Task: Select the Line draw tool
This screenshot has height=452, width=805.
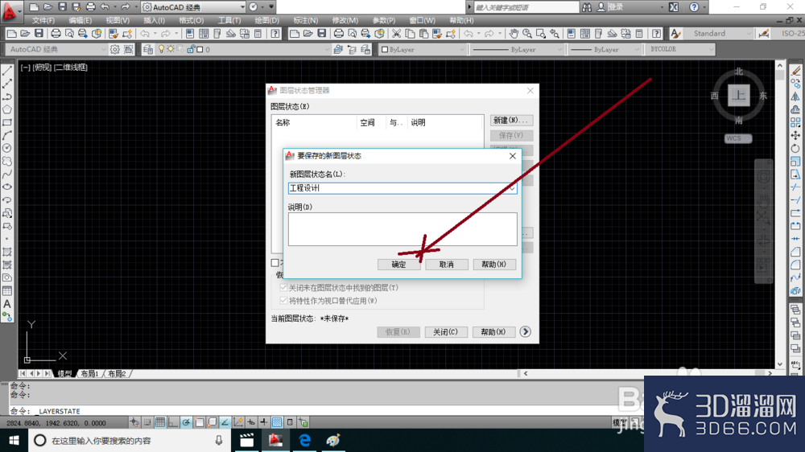Action: 7,71
